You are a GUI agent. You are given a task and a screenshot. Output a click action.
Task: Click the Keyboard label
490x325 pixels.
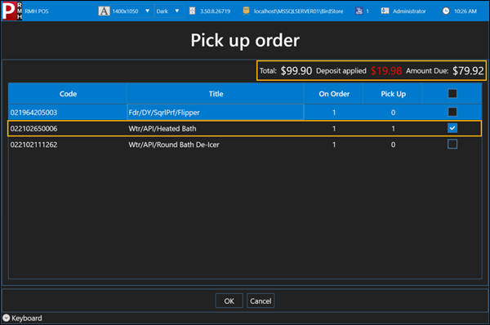pos(27,318)
